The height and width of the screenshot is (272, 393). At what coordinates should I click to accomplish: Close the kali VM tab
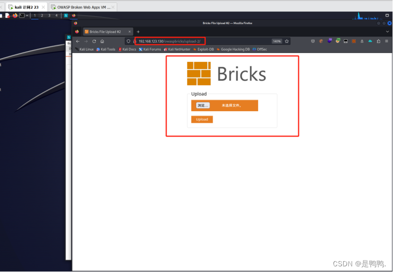[43, 7]
